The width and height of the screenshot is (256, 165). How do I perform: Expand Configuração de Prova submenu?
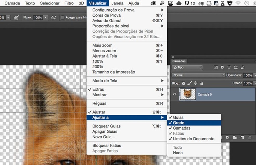[x=127, y=10]
